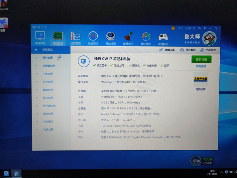Image resolution: width=237 pixels, height=178 pixels.
Task: Open 问题反馈 feedback link
Action: pos(190,28)
